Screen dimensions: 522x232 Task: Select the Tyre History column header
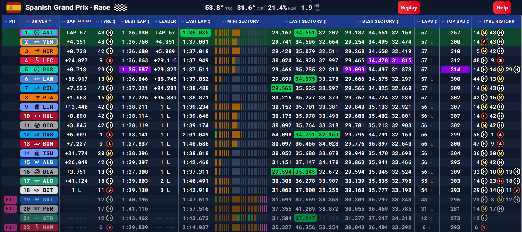tap(496, 21)
